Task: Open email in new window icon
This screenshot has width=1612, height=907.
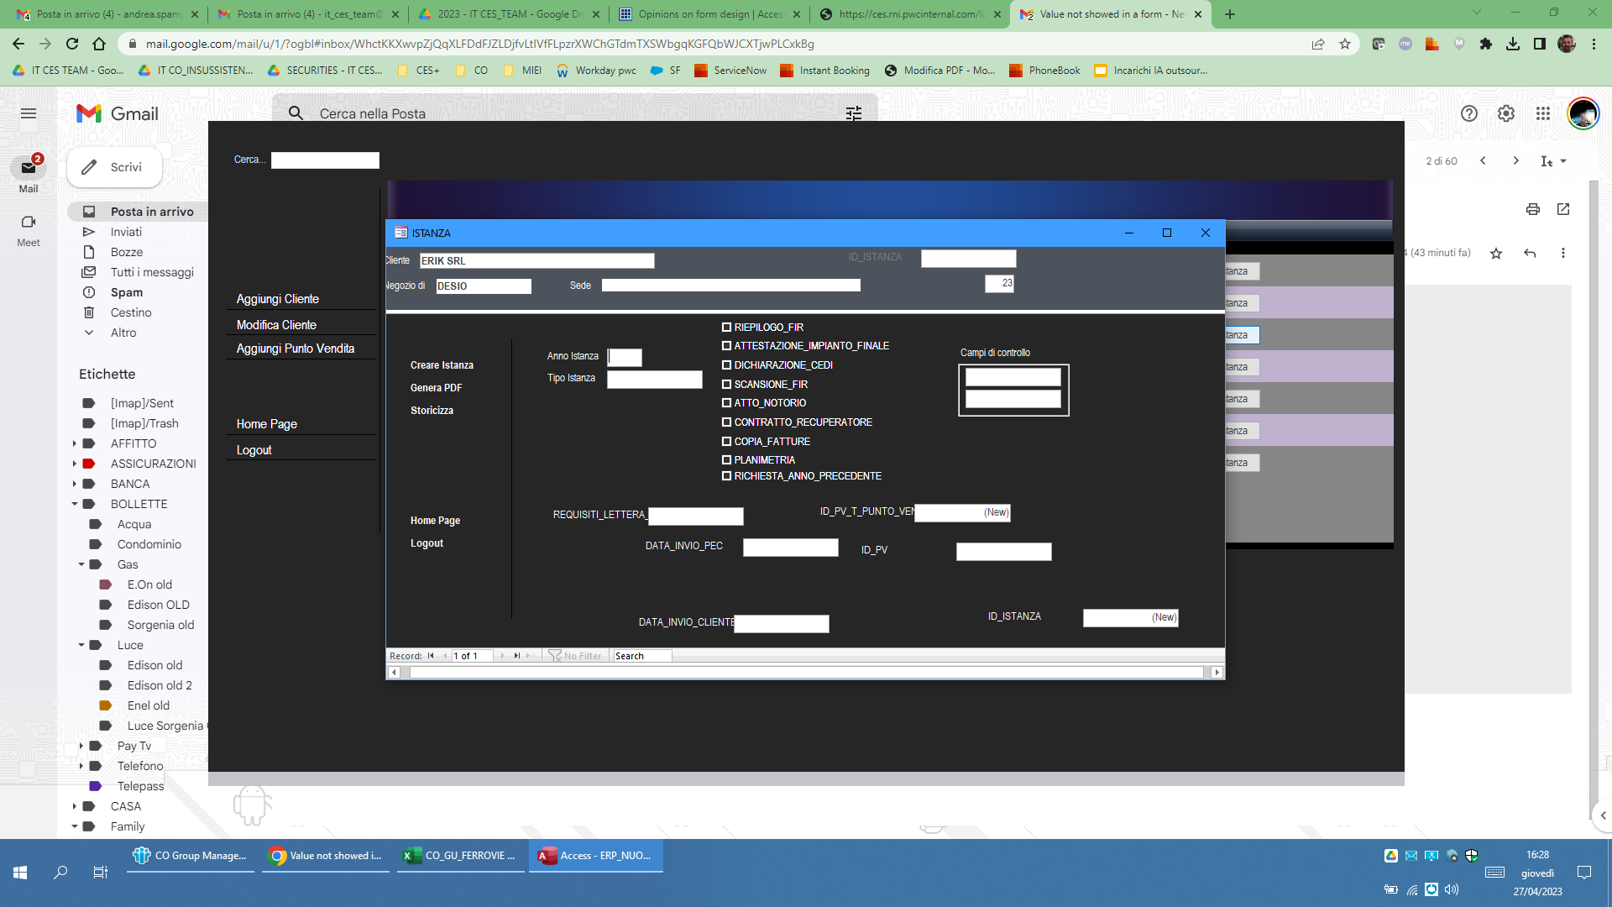Action: (x=1563, y=209)
